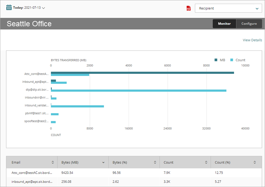Select the Attc_cont MB bar in chart

click(142, 73)
